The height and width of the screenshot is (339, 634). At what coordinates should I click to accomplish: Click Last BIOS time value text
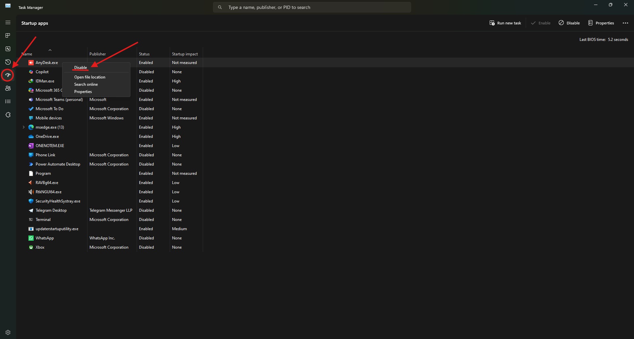[x=618, y=40]
